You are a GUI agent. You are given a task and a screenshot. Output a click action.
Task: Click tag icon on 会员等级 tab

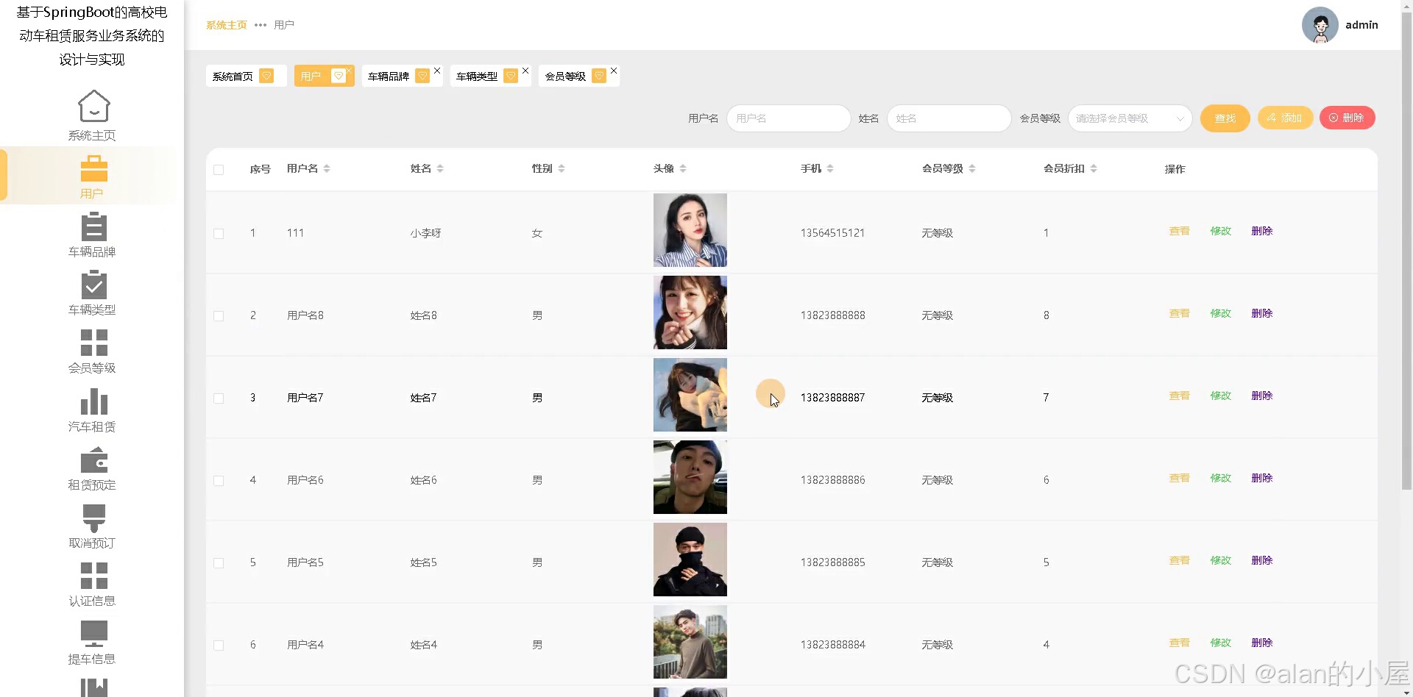[599, 76]
